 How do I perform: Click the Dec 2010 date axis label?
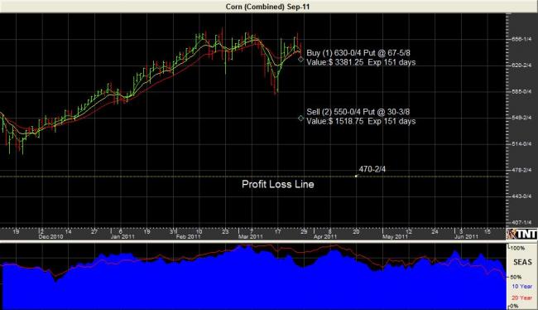tap(50, 237)
